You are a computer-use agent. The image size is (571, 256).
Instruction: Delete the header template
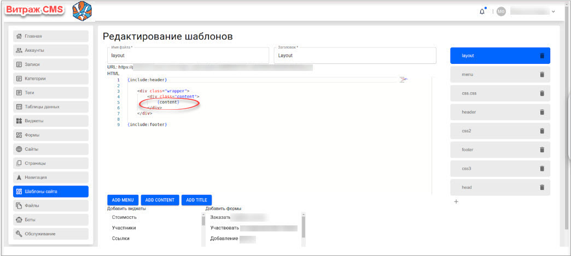pos(542,112)
